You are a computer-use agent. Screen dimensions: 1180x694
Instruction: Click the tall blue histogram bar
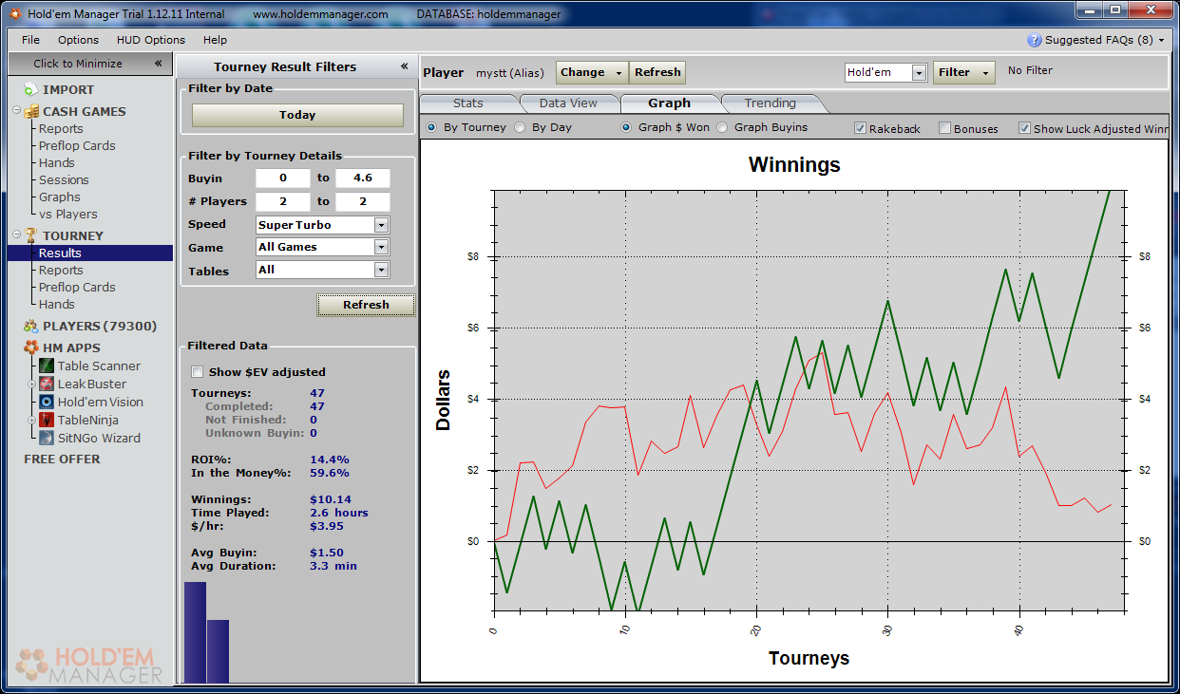tap(195, 631)
